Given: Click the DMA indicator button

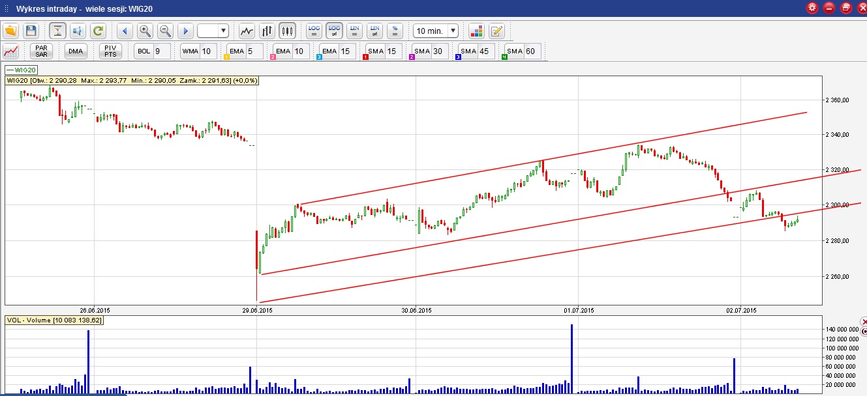Looking at the screenshot, I should (76, 51).
